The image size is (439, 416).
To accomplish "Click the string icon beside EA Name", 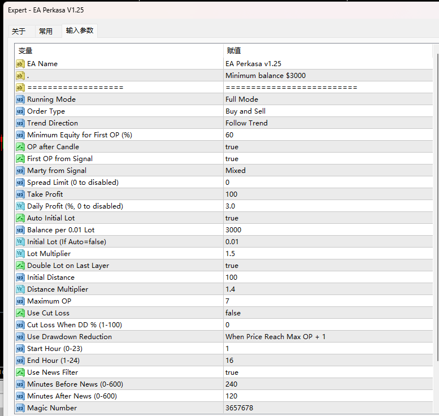I will click(20, 64).
